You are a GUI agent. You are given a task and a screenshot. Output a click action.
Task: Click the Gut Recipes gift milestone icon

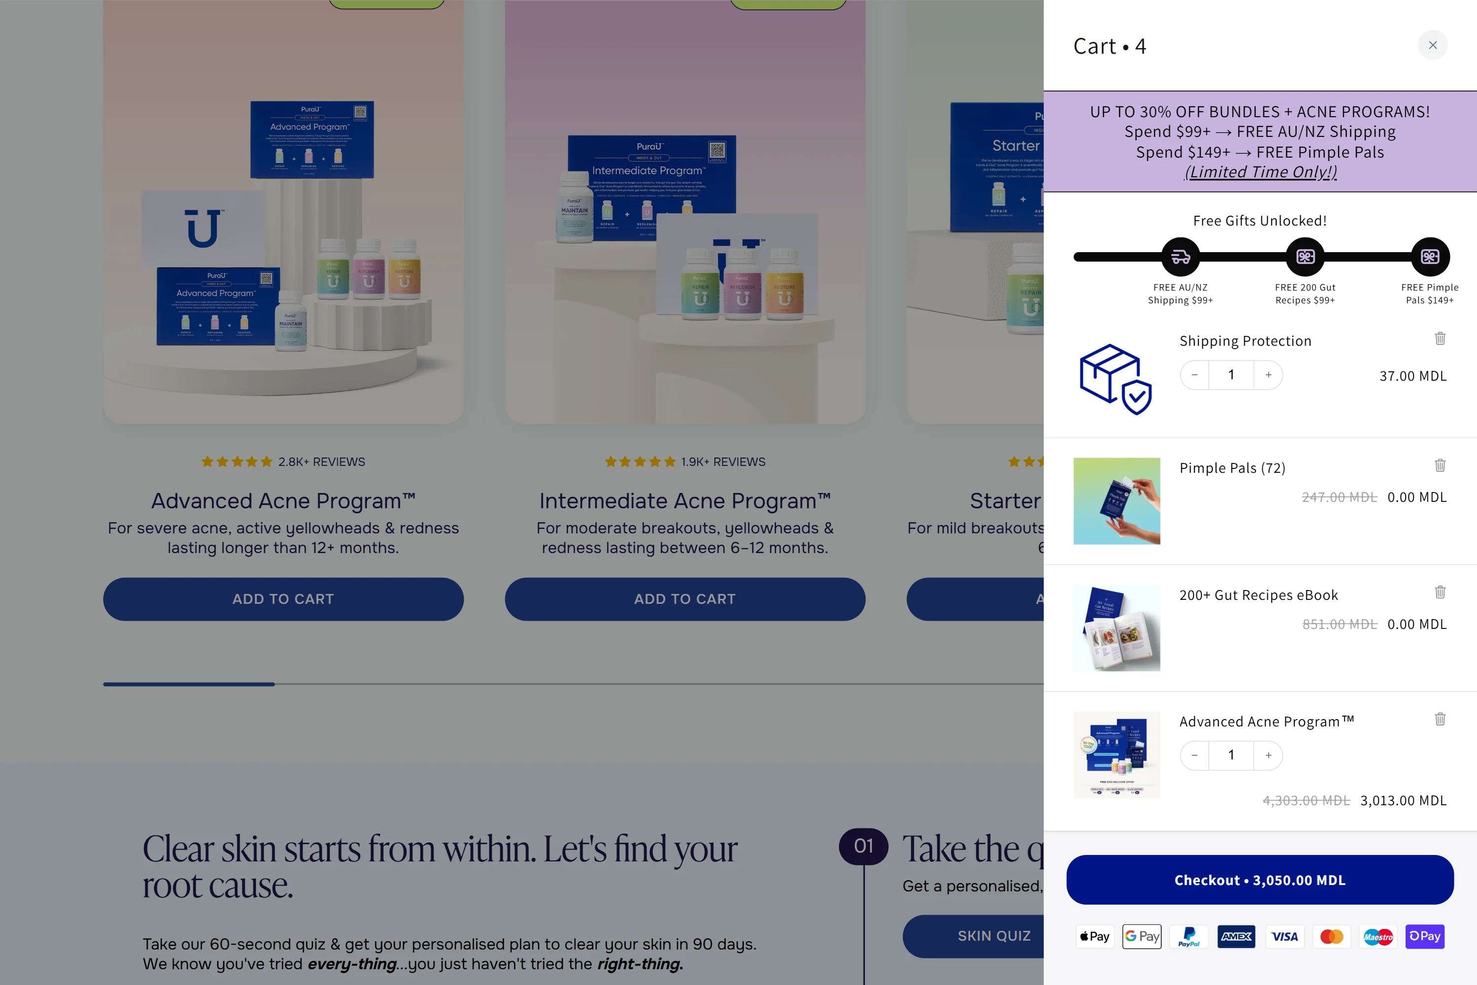pyautogui.click(x=1305, y=257)
